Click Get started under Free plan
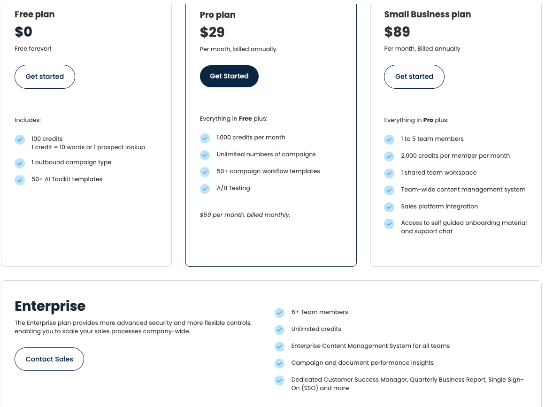This screenshot has width=545, height=407. coord(45,77)
